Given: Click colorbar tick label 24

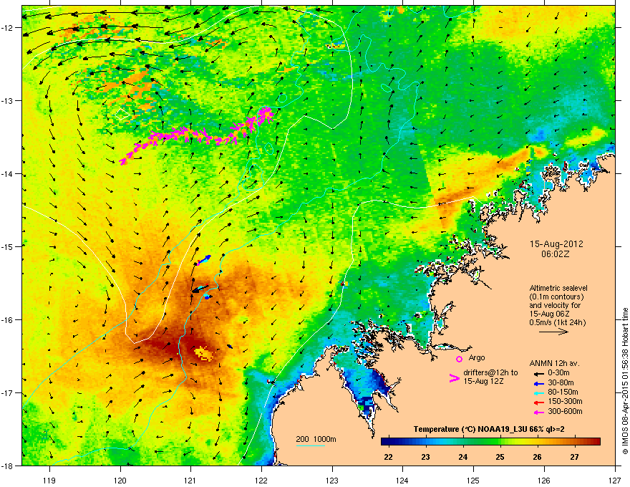Looking at the screenshot, I should point(463,457).
